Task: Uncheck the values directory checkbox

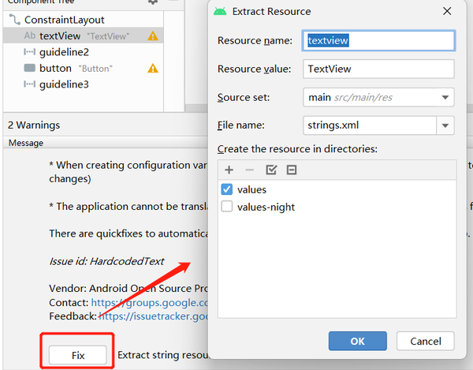Action: click(227, 189)
